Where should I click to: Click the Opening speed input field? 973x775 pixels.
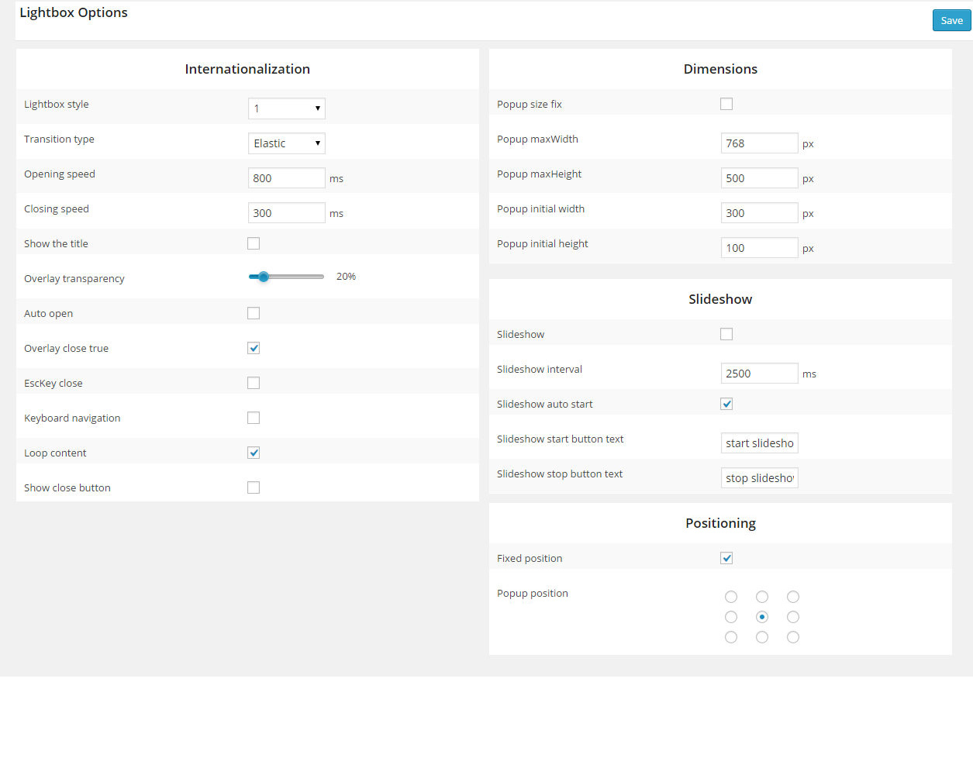[286, 178]
